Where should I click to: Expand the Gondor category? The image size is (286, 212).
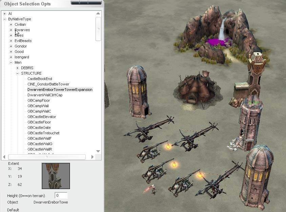11,46
